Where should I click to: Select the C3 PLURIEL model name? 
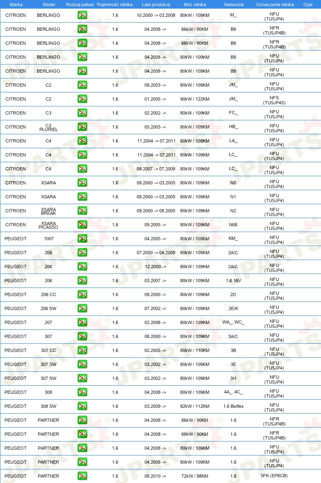(x=48, y=127)
